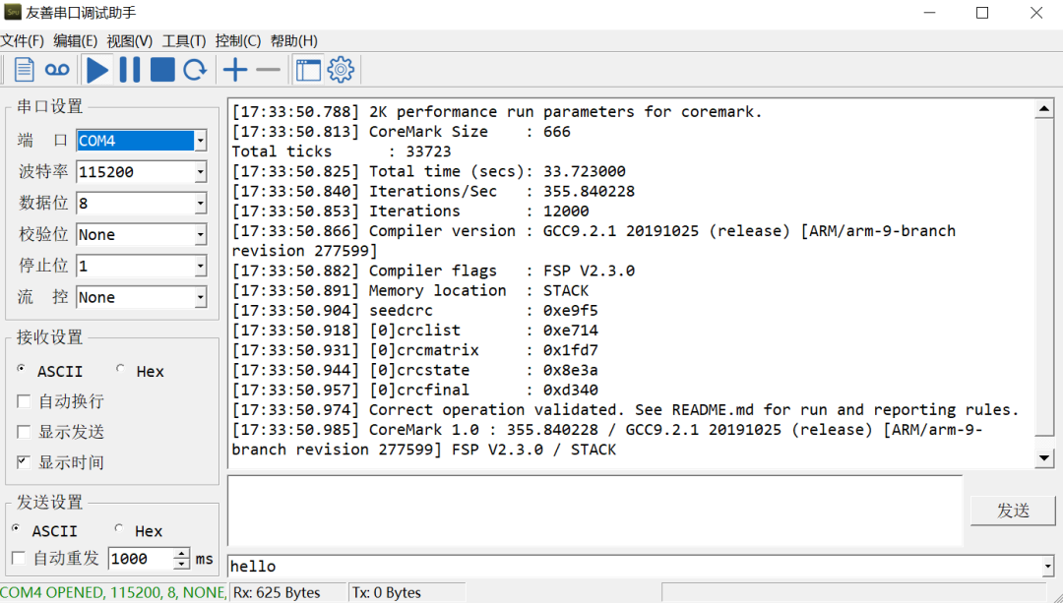Open the 文件(F) menu
The width and height of the screenshot is (1063, 603).
(x=22, y=40)
